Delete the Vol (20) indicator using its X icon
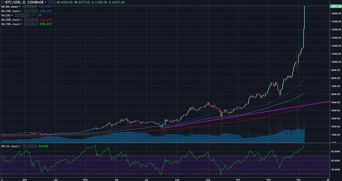This screenshot has height=181, width=342. click(28, 16)
